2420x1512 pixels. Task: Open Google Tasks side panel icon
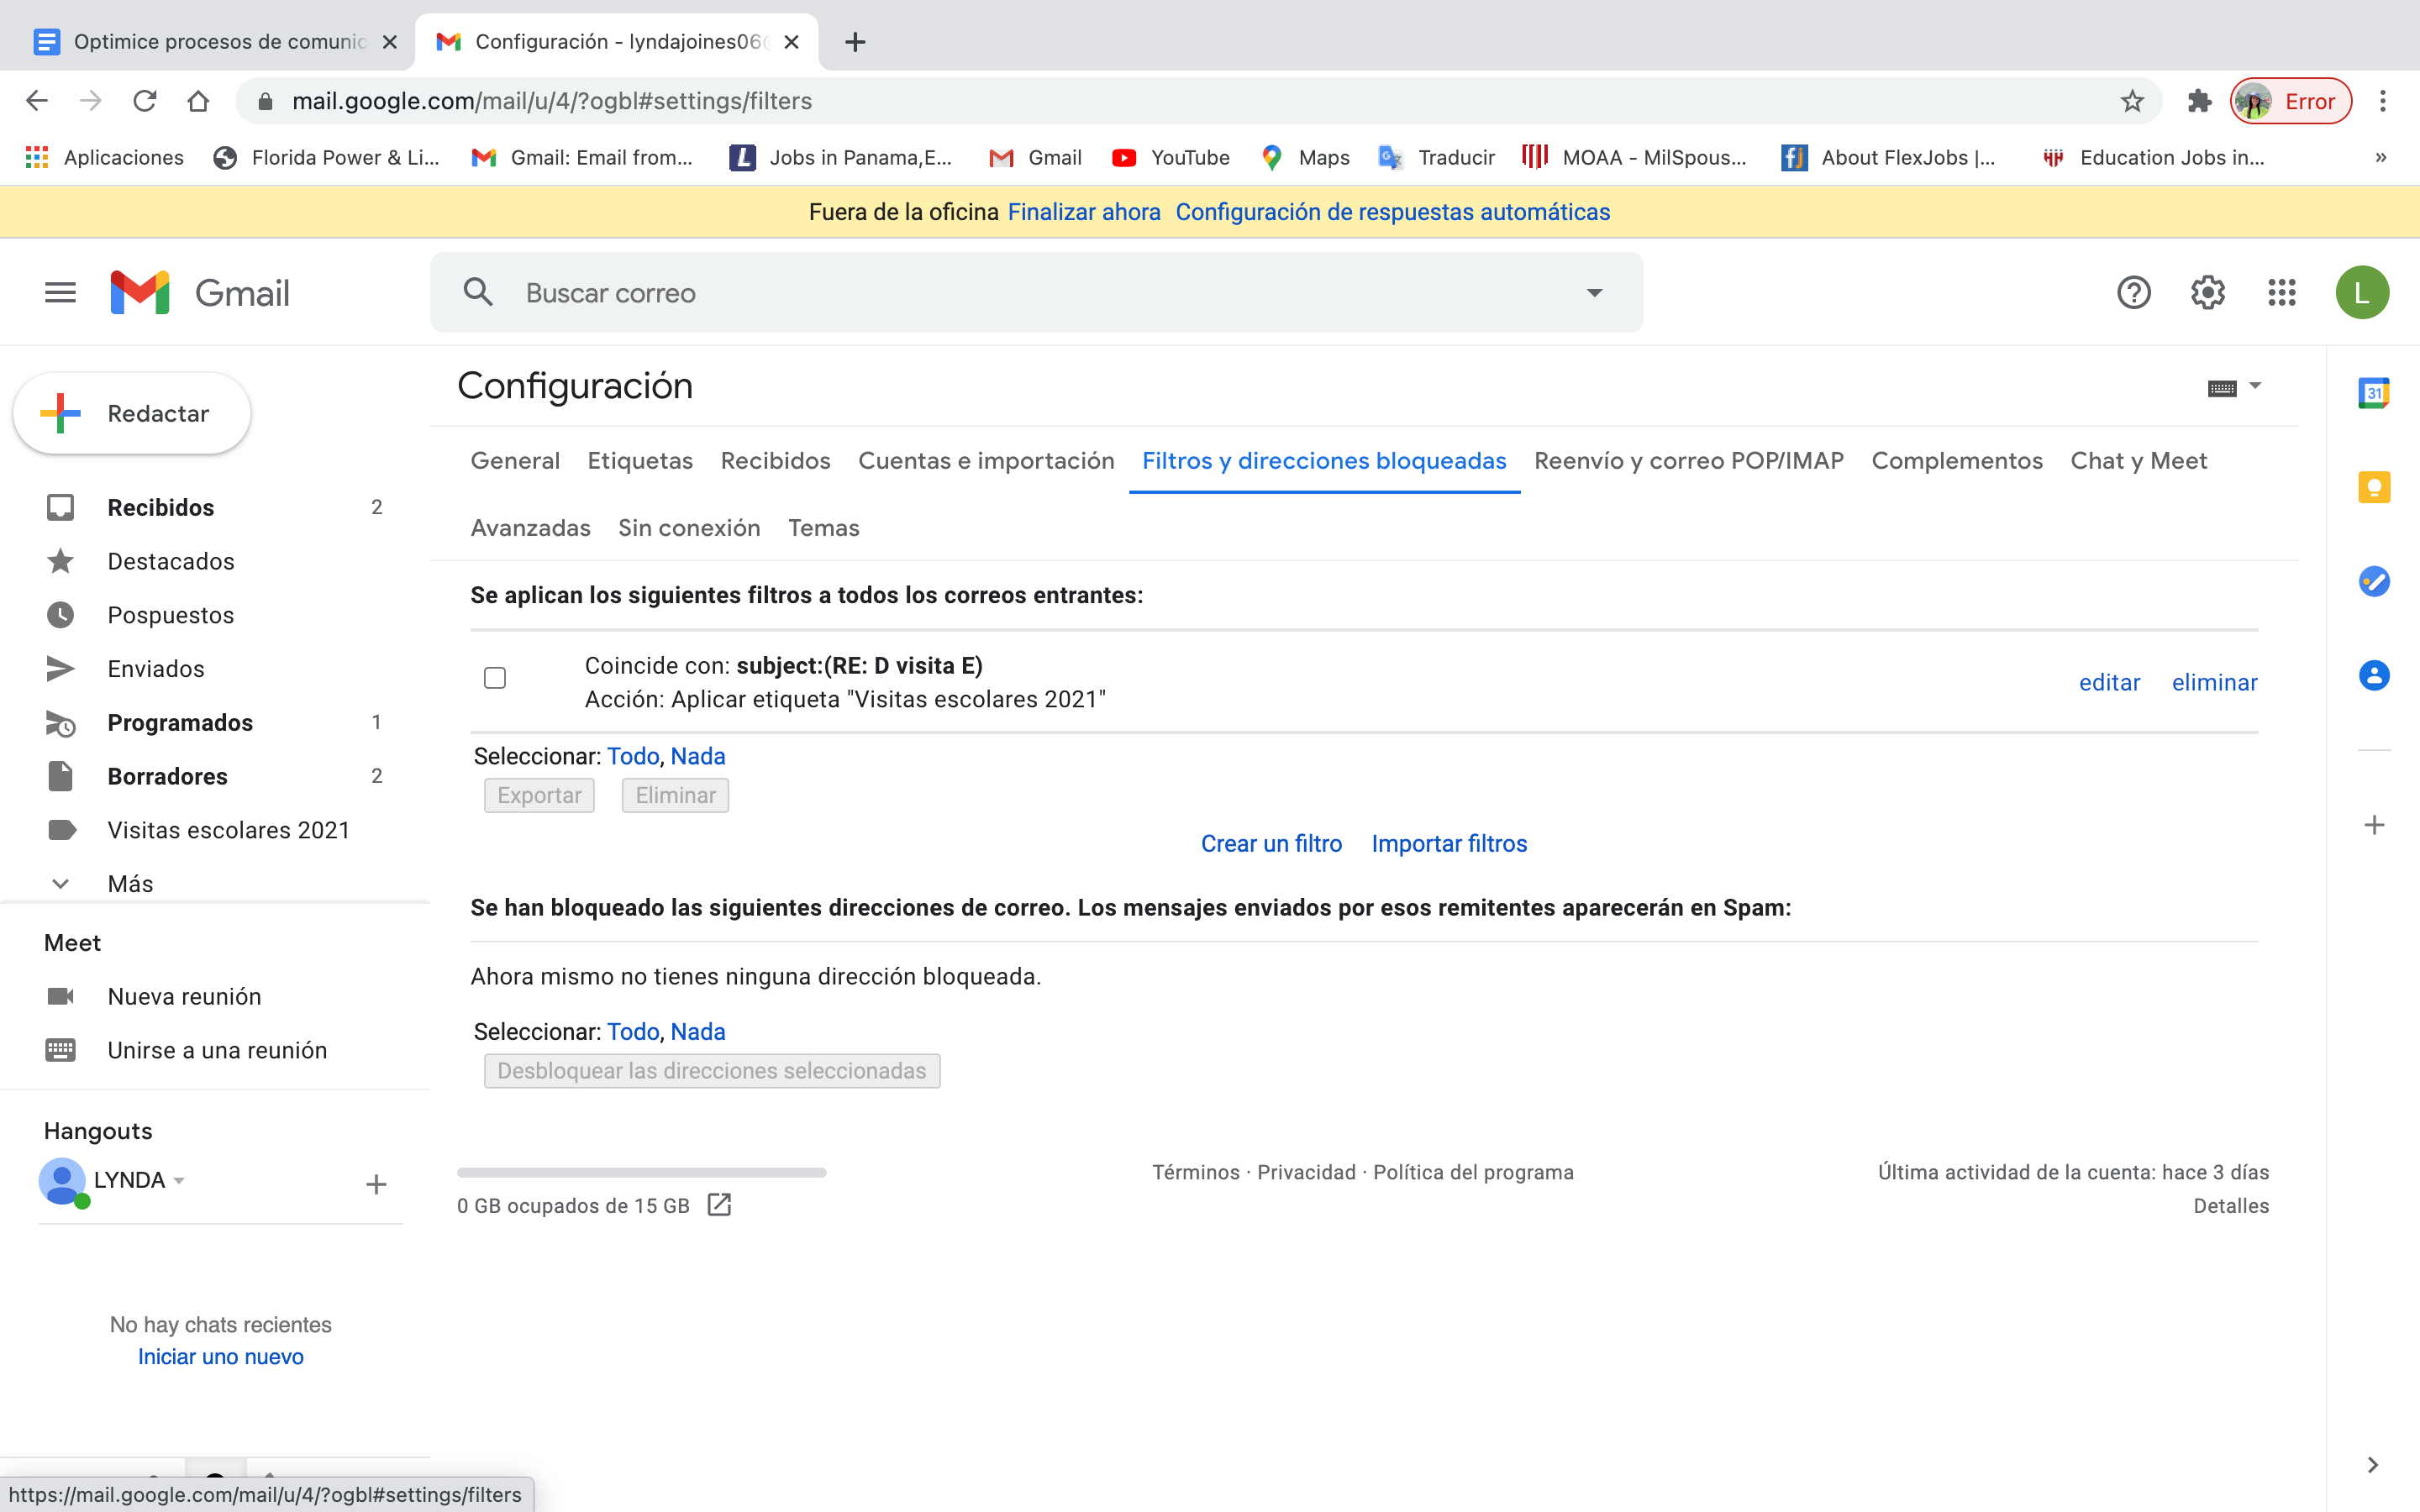click(2373, 581)
